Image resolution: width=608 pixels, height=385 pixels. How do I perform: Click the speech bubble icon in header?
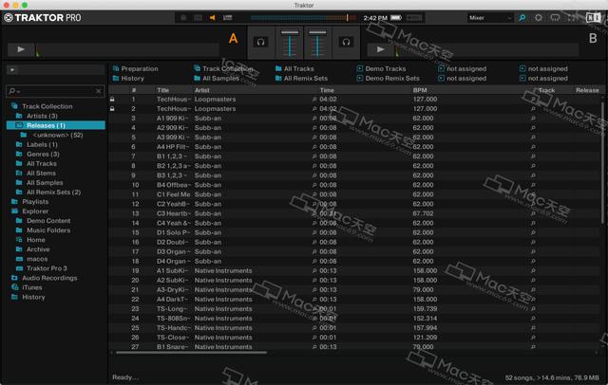(555, 18)
